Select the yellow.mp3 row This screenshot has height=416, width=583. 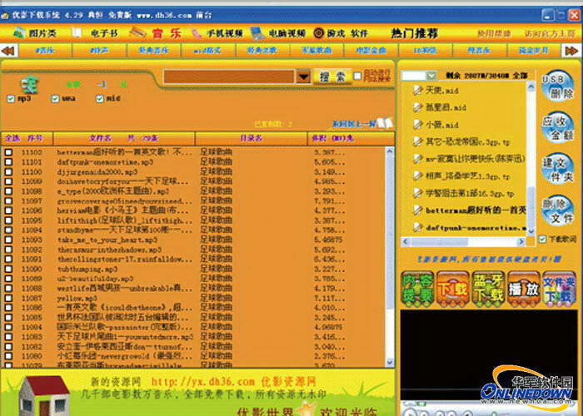point(193,298)
